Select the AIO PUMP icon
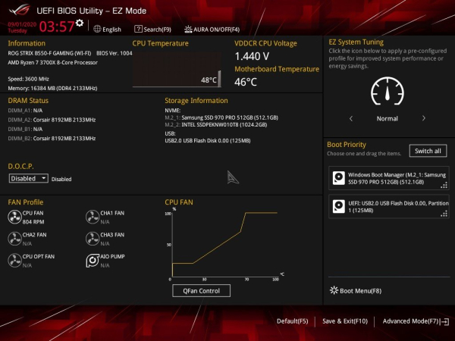 tap(93, 261)
